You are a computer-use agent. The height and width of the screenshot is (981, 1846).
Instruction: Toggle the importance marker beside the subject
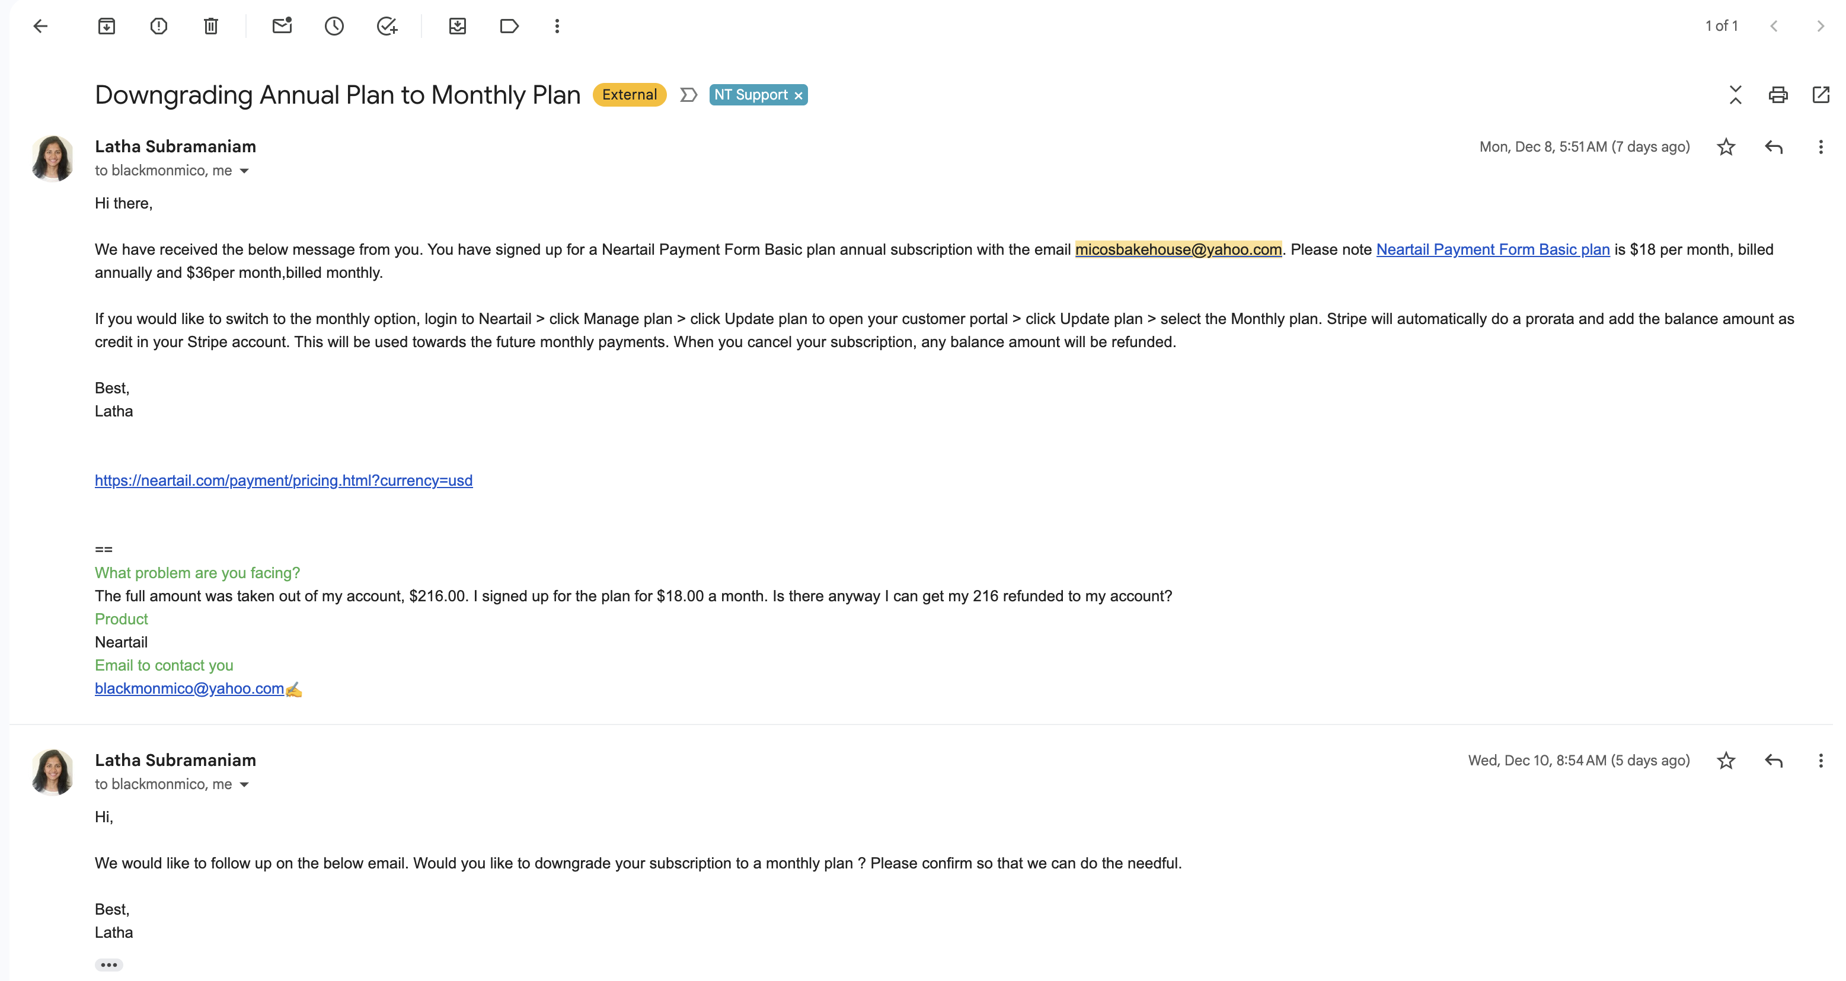click(x=689, y=95)
